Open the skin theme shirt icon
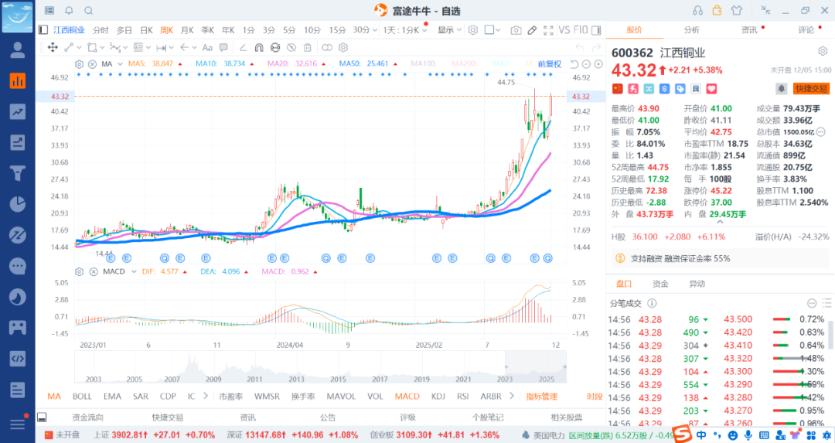This screenshot has height=443, width=835. (x=737, y=10)
